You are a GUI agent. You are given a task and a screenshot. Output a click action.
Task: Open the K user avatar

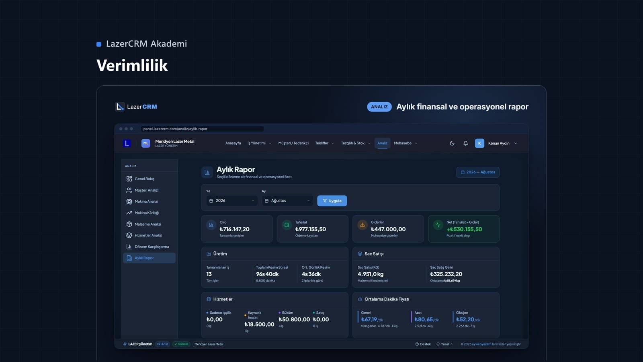[x=479, y=143]
